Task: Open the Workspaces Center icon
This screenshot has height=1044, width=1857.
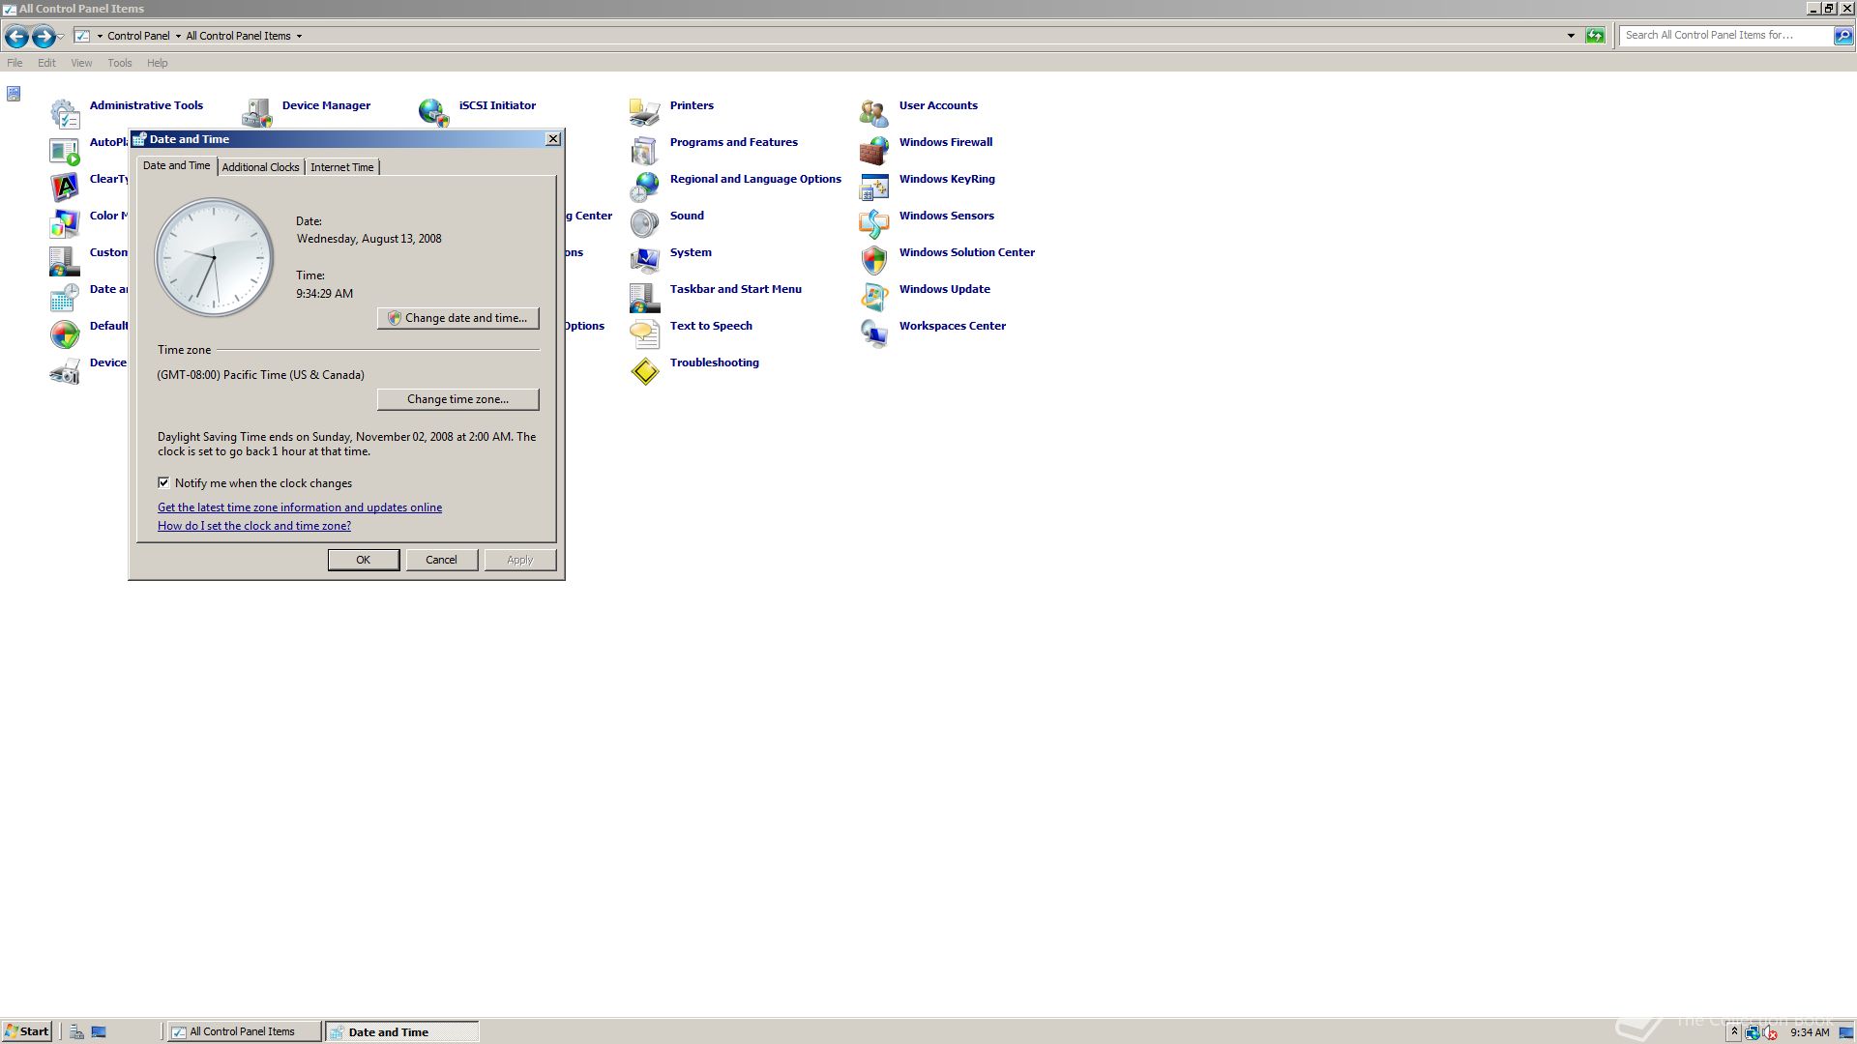Action: coord(874,333)
